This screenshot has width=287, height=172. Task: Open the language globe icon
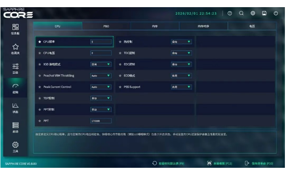pyautogui.click(x=253, y=13)
